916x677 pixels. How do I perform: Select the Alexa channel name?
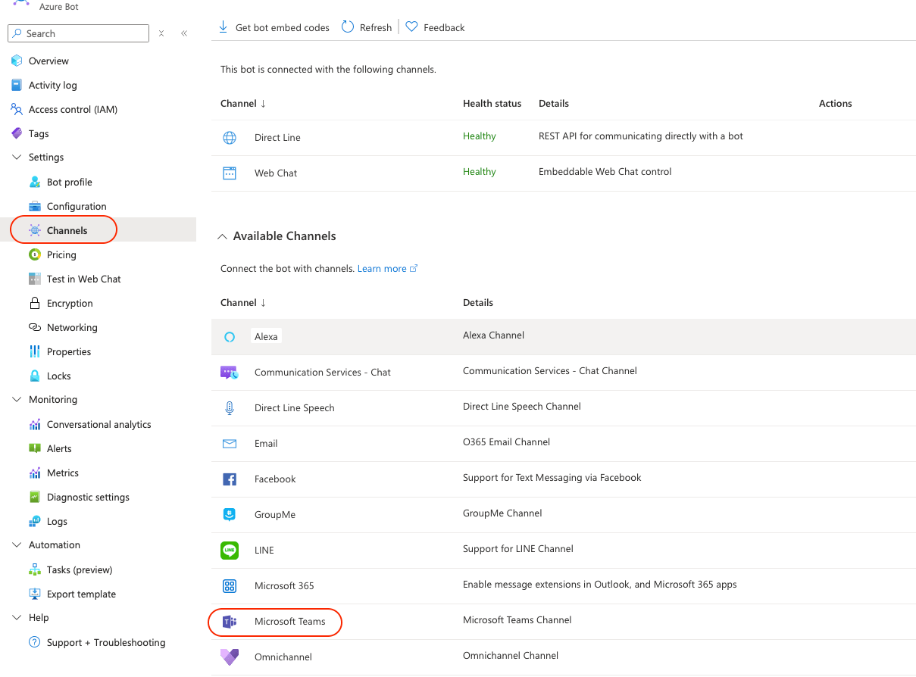tap(266, 337)
